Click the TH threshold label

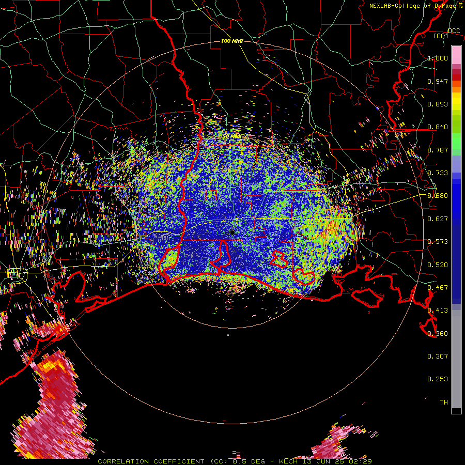pyautogui.click(x=444, y=402)
